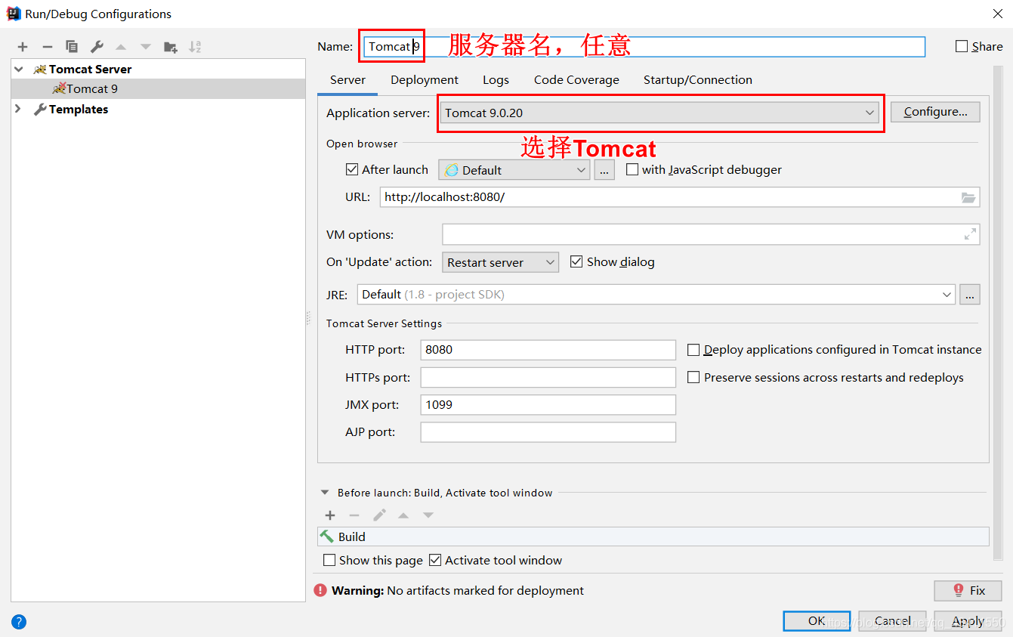Collapse the Tomcat Server tree node
The height and width of the screenshot is (637, 1013).
click(x=19, y=69)
